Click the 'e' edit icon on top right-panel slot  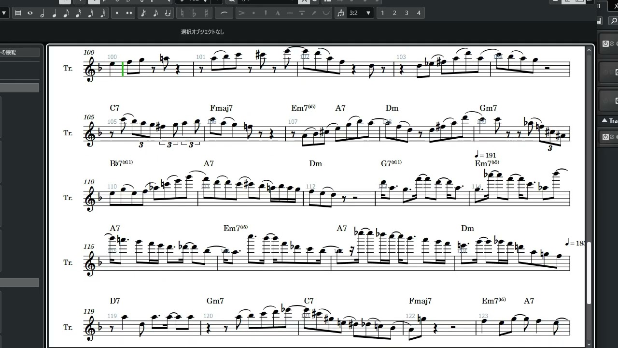tap(612, 43)
